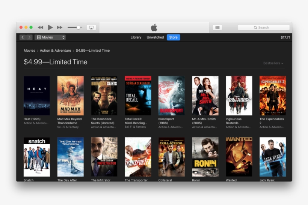Click the green fullscreen window button
This screenshot has width=308, height=205.
point(31,27)
